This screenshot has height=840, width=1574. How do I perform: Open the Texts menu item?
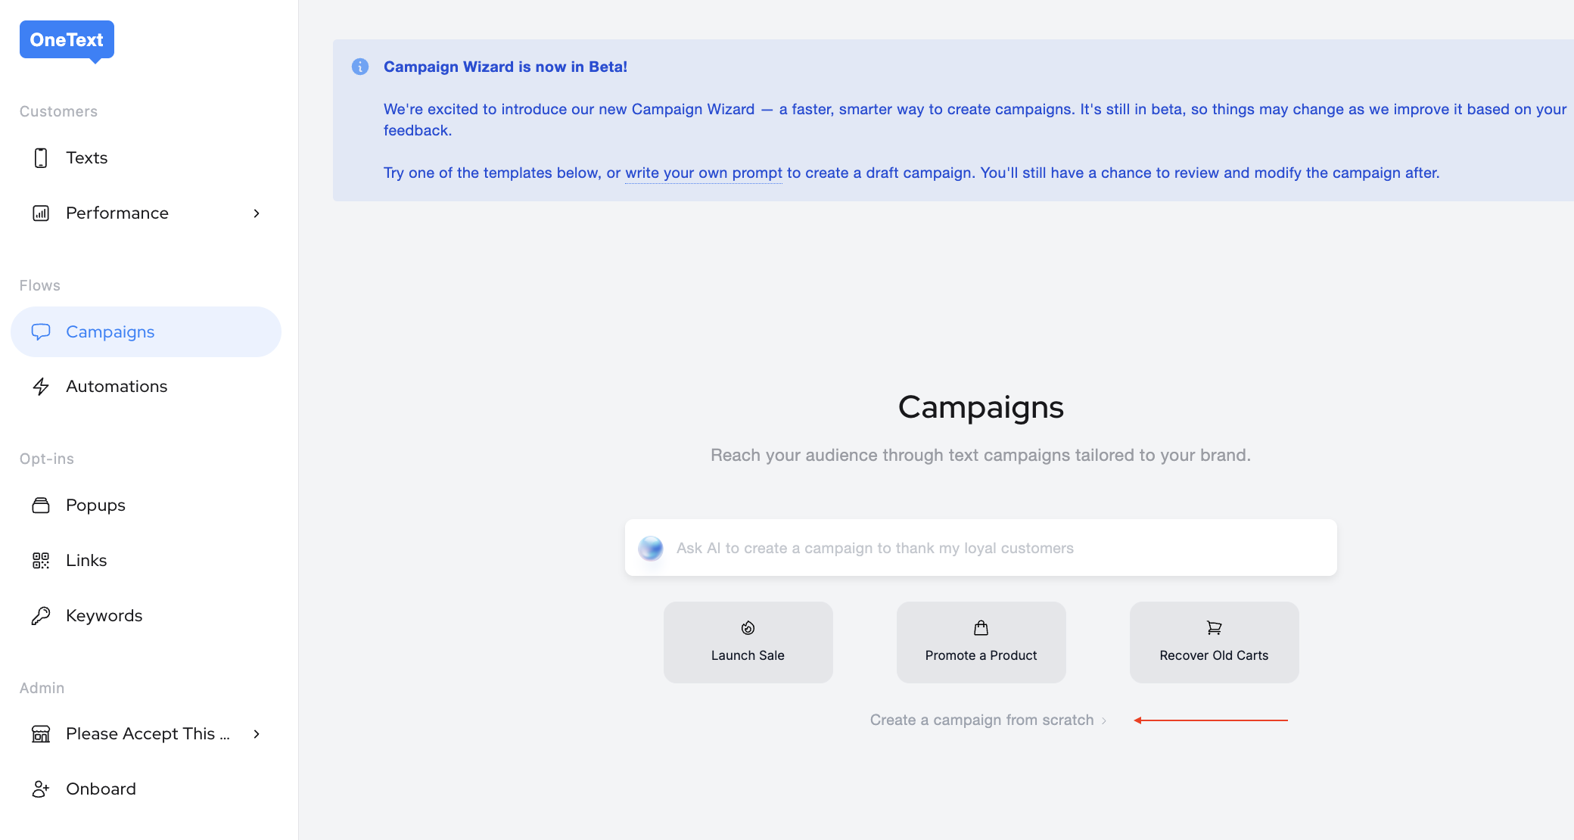87,158
